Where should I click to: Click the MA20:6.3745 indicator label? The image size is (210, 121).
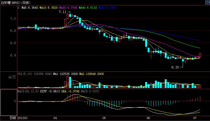tap(68, 8)
